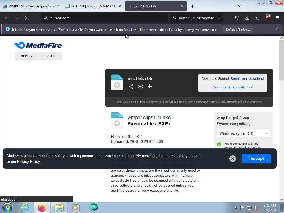Click the scrollbar down arrow
Image resolution: width=284 pixels, height=213 pixels.
pos(282,200)
